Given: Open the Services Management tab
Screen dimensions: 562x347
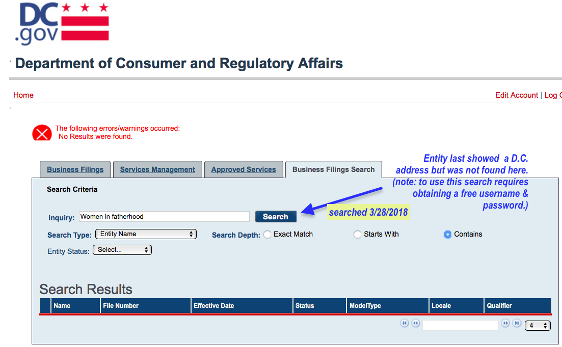Looking at the screenshot, I should pos(157,169).
